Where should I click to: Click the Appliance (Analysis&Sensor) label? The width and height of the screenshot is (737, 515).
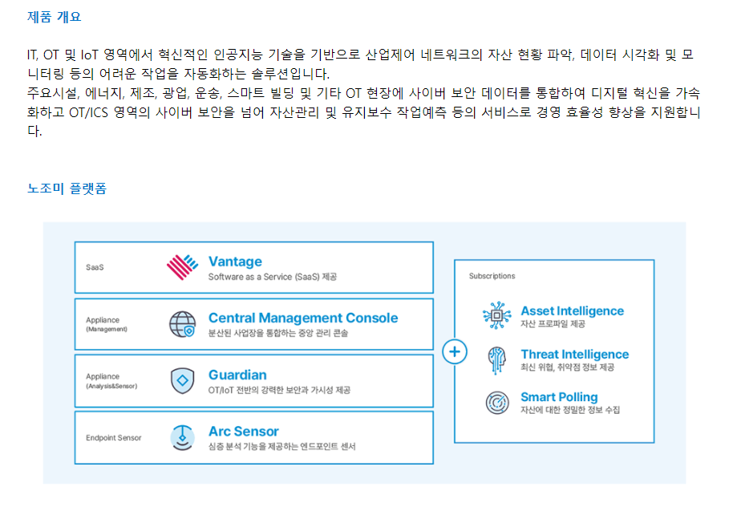coord(111,381)
